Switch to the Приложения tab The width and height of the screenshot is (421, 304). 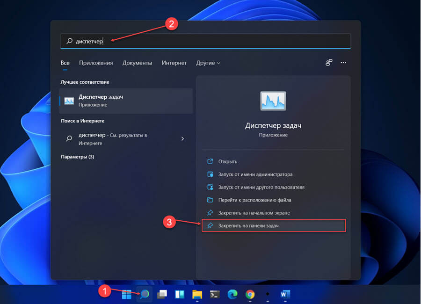pyautogui.click(x=96, y=63)
